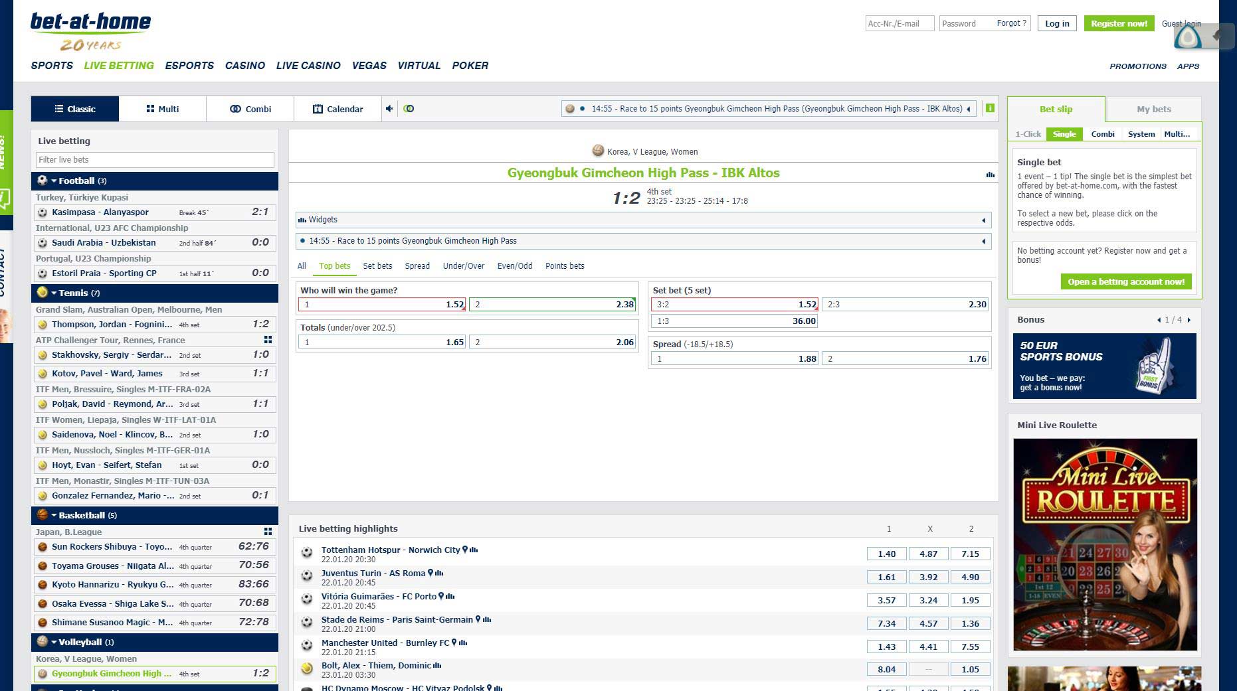Open Thompson, Jordan - Fognini live match
This screenshot has width=1237, height=691.
click(x=155, y=325)
